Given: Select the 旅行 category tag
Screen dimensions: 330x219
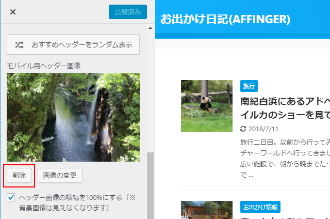Looking at the screenshot, I should [249, 86].
